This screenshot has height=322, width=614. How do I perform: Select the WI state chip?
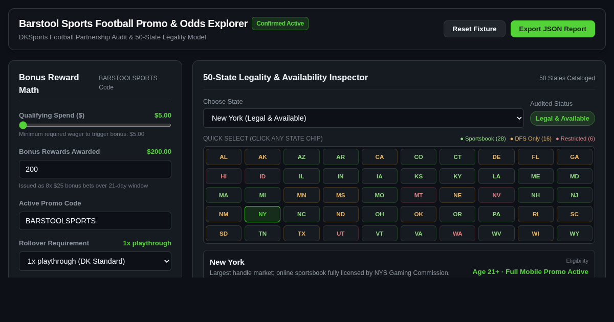(x=536, y=234)
